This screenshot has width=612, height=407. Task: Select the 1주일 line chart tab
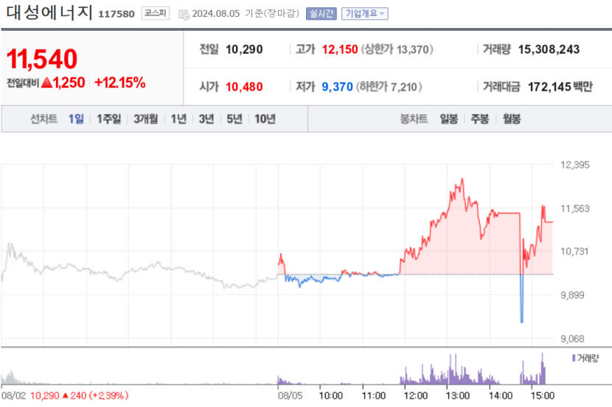point(108,118)
